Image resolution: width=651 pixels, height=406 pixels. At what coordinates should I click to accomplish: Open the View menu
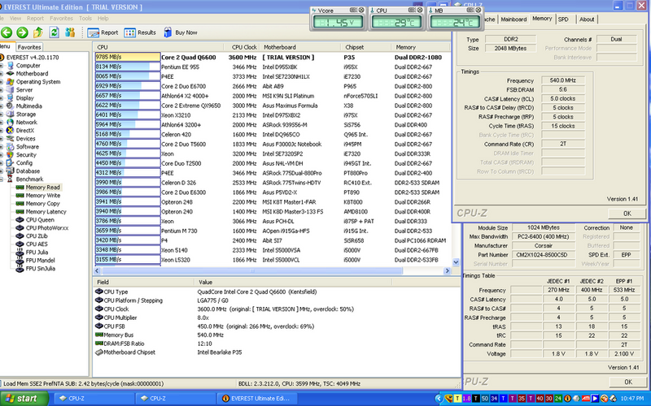pos(15,18)
